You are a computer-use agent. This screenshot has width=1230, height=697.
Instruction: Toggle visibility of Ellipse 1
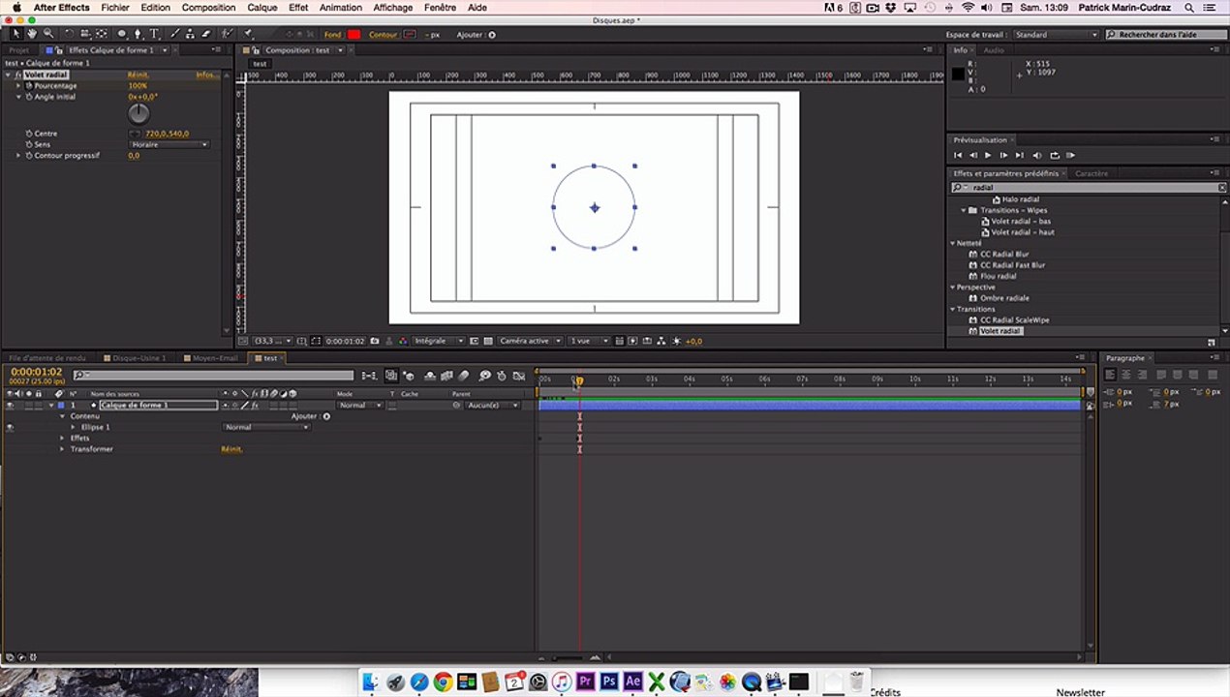[10, 427]
